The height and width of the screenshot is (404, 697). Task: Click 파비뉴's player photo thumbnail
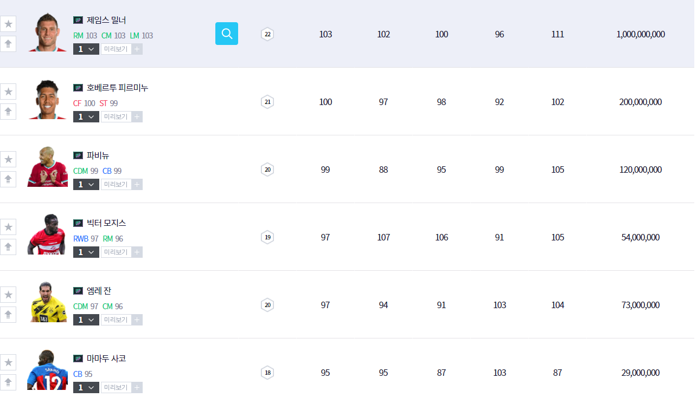(x=47, y=168)
